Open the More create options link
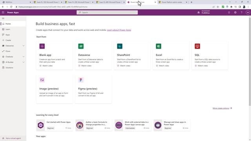This screenshot has height=141, width=251. (x=222, y=108)
